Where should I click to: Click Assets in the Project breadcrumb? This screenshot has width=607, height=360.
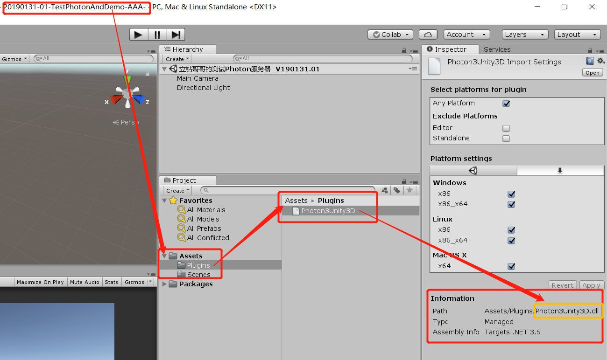tap(296, 201)
